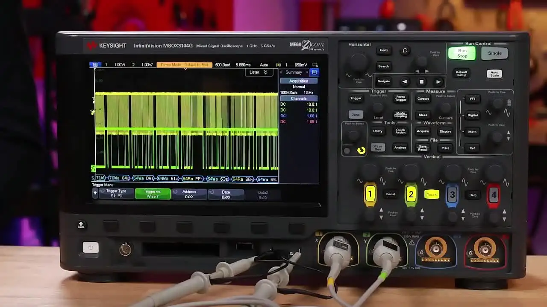Tap the Horiz menu key
547x307 pixels.
tap(384, 50)
